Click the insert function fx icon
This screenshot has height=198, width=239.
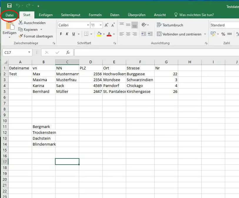tap(68, 52)
